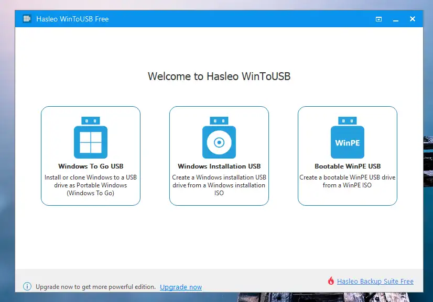Image resolution: width=433 pixels, height=302 pixels.
Task: Click the 'Upgrade now to get more powerful edition.' text
Action: click(x=95, y=287)
